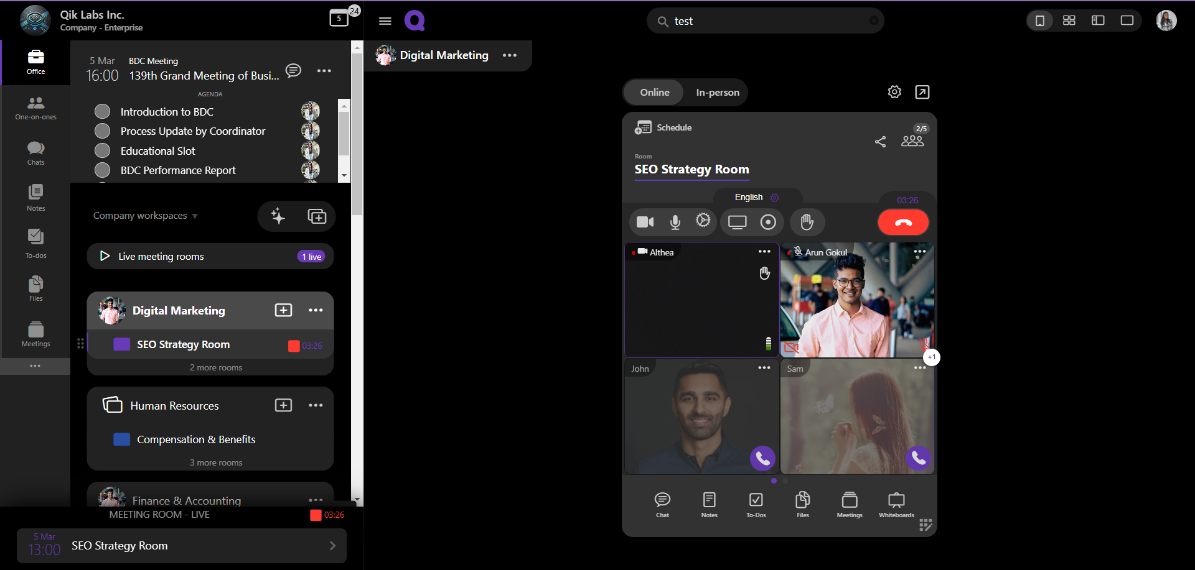1195x570 pixels.
Task: Switch to the In-person tab
Action: [717, 93]
